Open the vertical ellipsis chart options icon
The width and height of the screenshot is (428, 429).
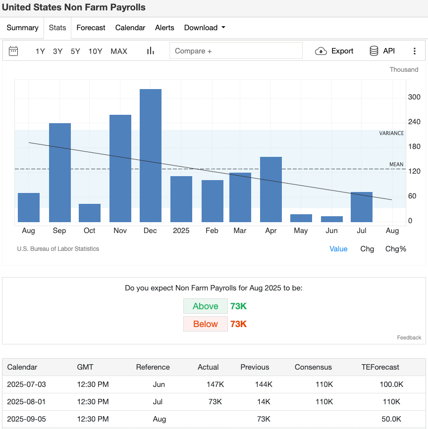415,51
